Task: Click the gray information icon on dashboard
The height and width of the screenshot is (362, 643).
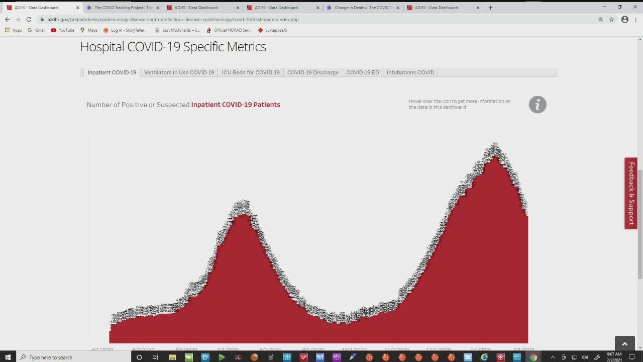Action: tap(537, 105)
